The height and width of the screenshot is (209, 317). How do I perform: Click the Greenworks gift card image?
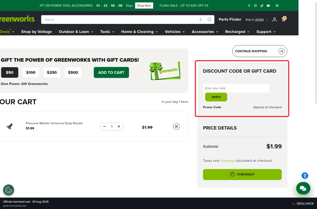(165, 71)
